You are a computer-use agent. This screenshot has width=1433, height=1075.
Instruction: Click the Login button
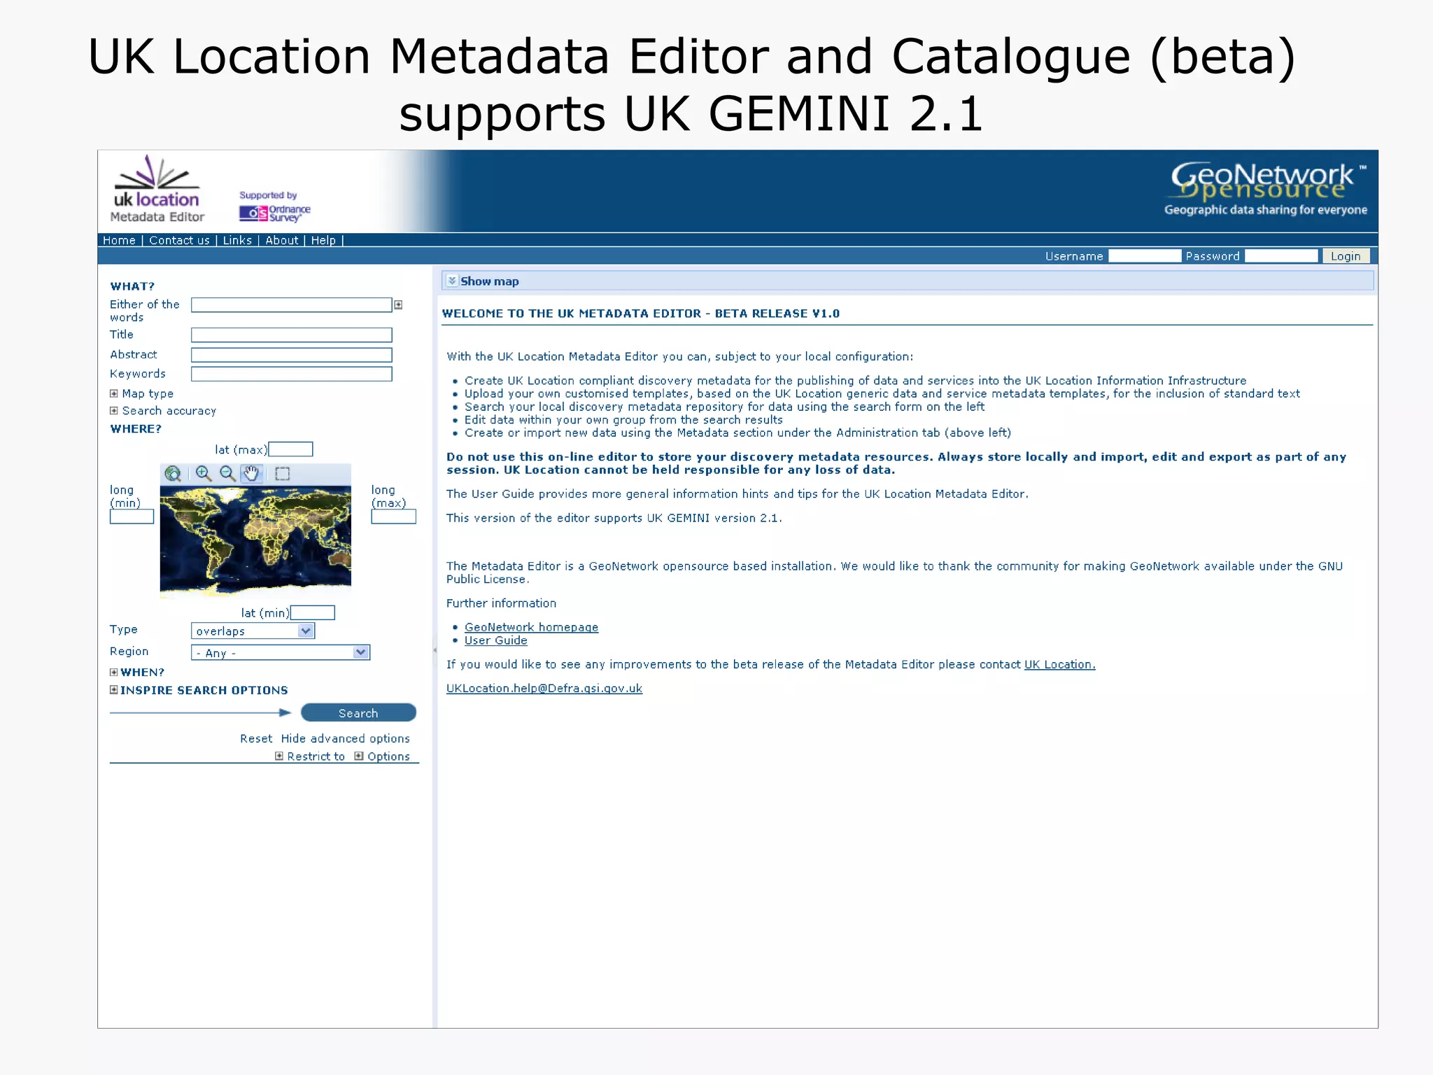1346,256
